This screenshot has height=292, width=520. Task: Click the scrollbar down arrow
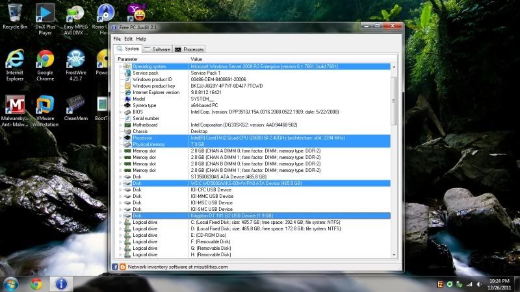394,255
